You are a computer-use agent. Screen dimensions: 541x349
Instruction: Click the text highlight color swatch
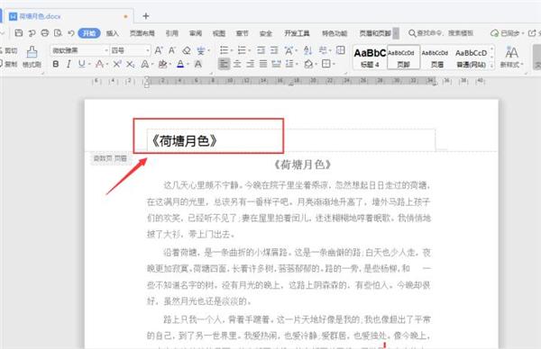tap(162, 64)
